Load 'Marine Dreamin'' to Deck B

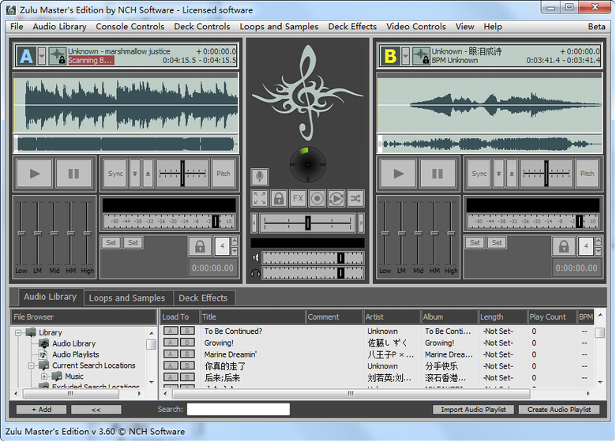click(x=187, y=354)
